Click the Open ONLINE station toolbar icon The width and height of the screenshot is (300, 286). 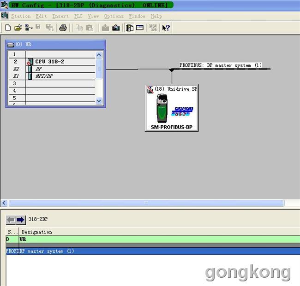click(29, 28)
